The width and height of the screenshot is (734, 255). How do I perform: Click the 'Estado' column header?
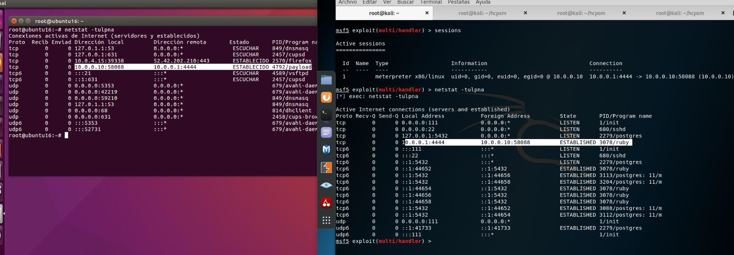click(x=239, y=42)
